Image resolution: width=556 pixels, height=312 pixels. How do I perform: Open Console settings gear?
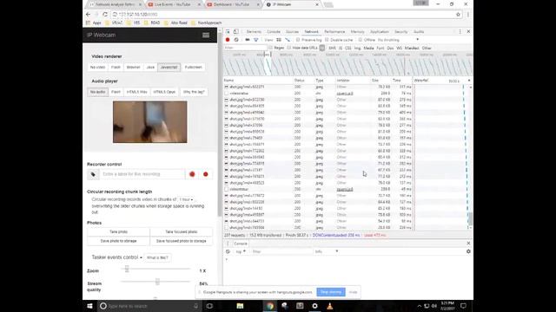click(468, 251)
